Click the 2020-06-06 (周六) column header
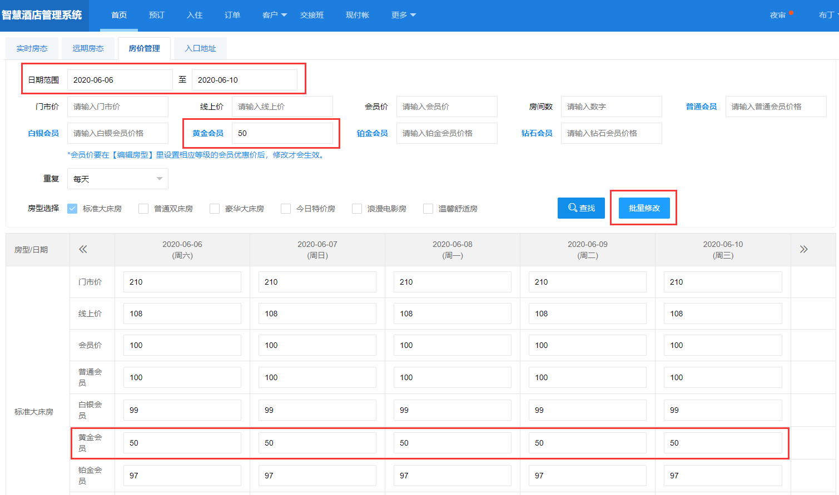839x495 pixels. (x=182, y=250)
